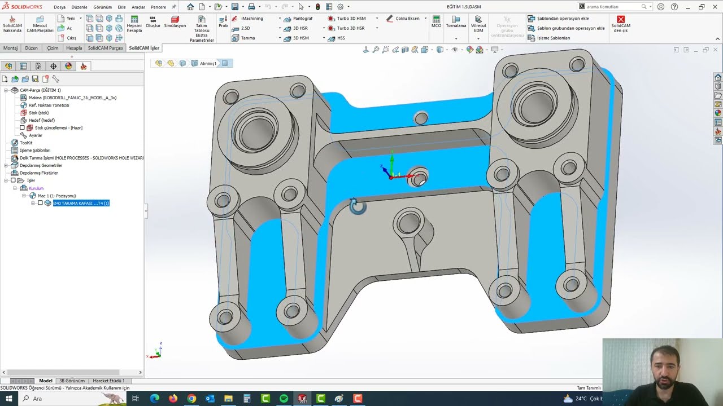Click Çıkış exit button
The height and width of the screenshot is (406, 723).
click(67, 38)
